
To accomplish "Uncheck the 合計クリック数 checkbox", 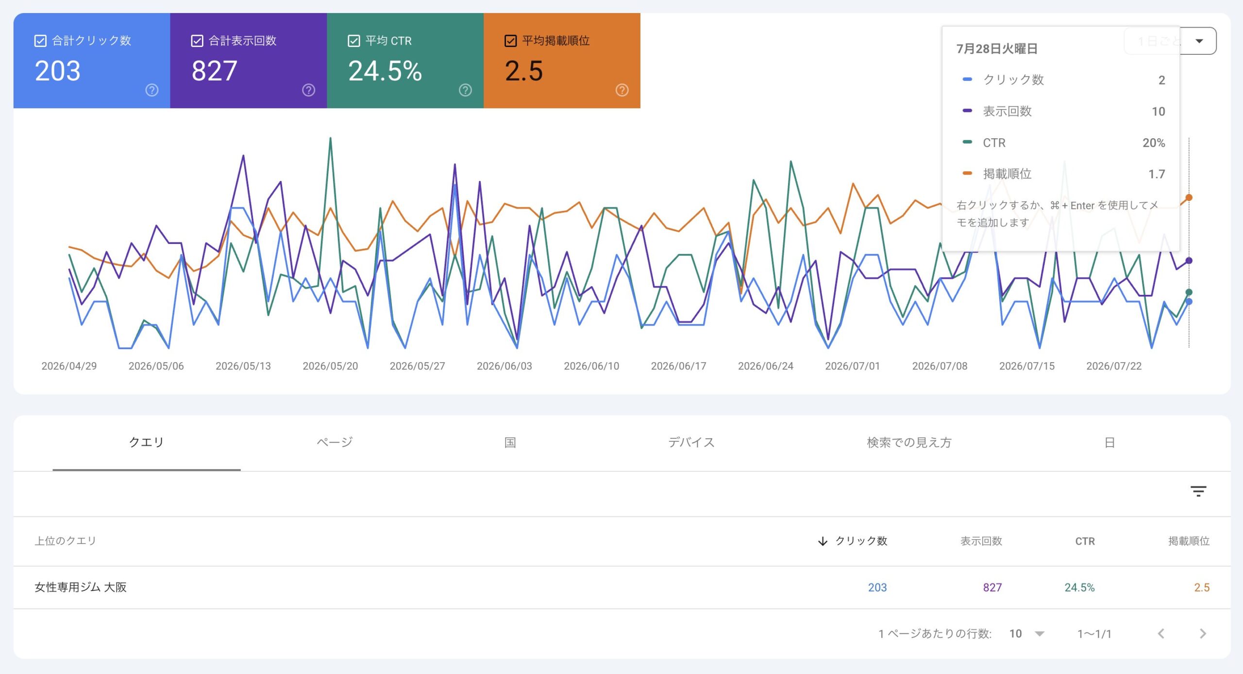I will tap(40, 41).
